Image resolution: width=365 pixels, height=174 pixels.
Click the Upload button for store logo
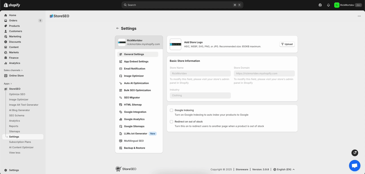tap(287, 44)
